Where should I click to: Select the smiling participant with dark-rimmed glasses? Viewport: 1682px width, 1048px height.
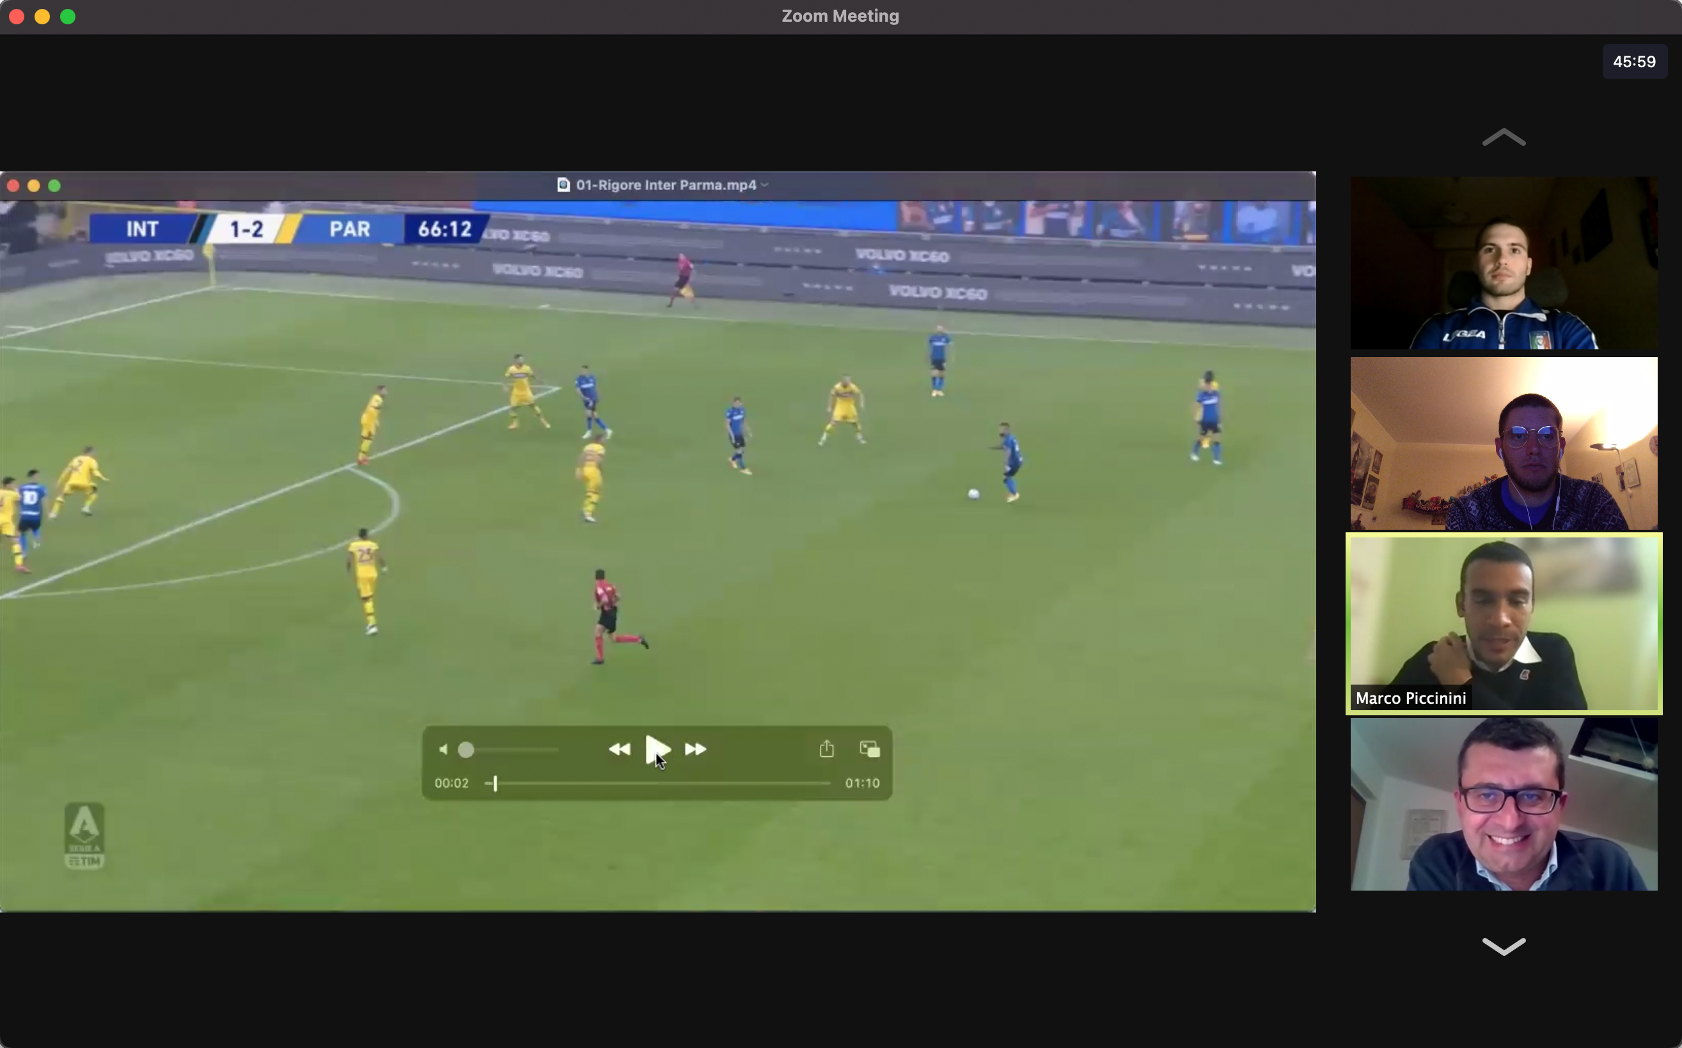(1504, 804)
